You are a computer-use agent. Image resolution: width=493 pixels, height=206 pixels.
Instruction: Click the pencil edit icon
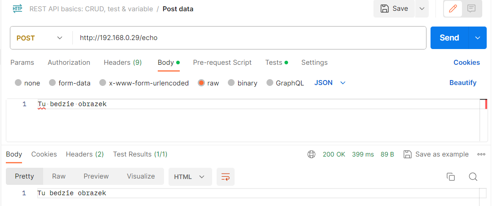click(x=453, y=9)
